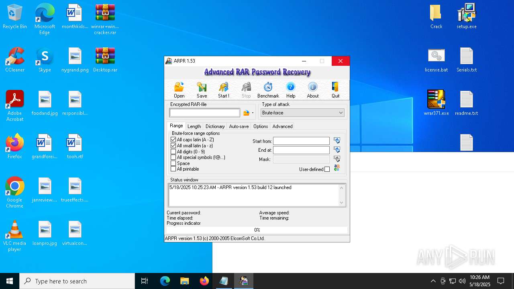The image size is (514, 289).
Task: Open the Help toolbar icon
Action: 291,90
